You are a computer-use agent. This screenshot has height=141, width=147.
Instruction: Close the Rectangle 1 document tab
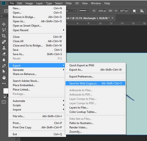point(112,18)
